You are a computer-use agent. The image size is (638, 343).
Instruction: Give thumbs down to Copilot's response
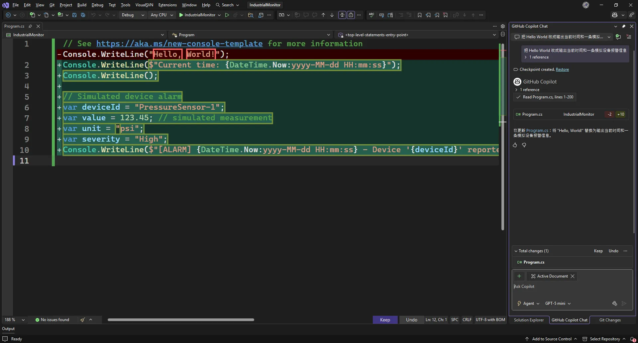(x=524, y=145)
